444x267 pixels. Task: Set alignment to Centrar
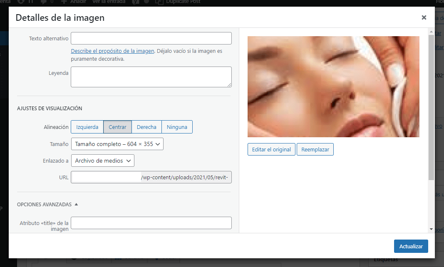117,127
